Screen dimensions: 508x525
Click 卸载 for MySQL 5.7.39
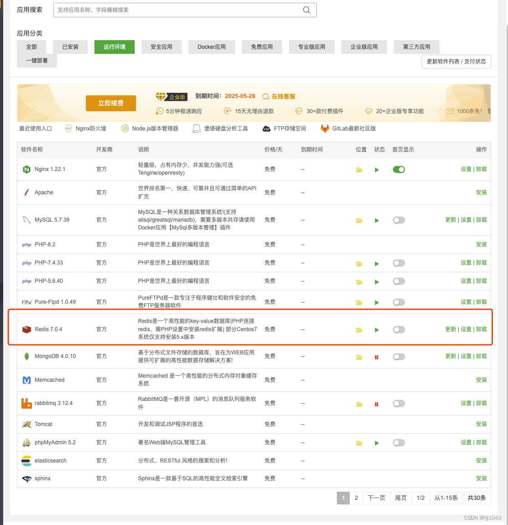pos(482,220)
